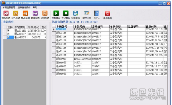Click the 添加车辆 add vehicle icon
Screen dimensions: 172x105
point(6,13)
